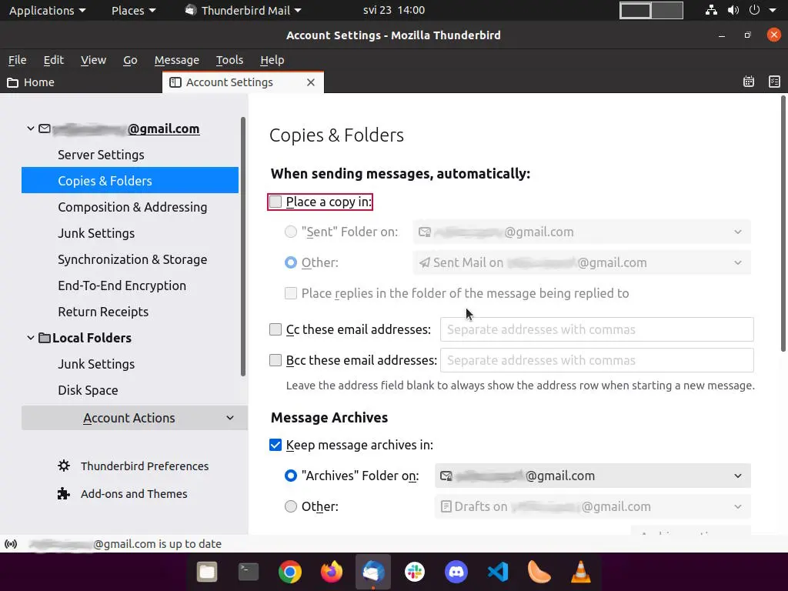Switch to the Home tab
Image resolution: width=788 pixels, height=591 pixels.
(80, 82)
